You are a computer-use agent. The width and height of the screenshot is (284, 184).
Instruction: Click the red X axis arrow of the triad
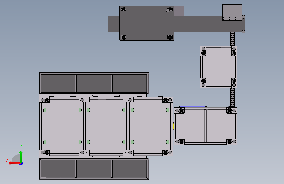pos(14,163)
